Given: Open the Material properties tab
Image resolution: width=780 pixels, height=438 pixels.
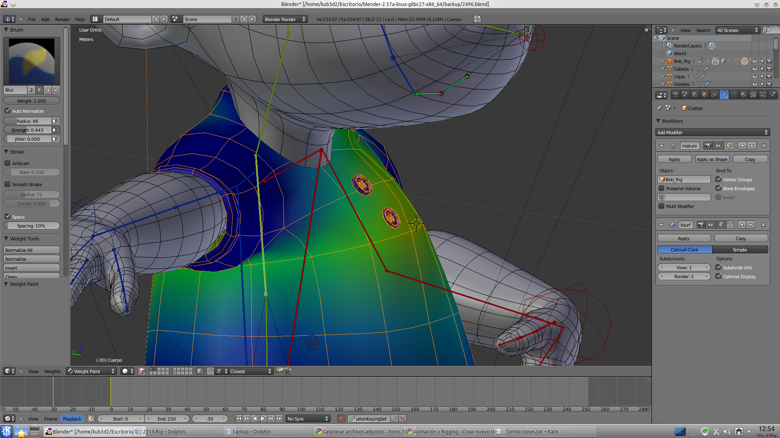Looking at the screenshot, I should coord(743,94).
